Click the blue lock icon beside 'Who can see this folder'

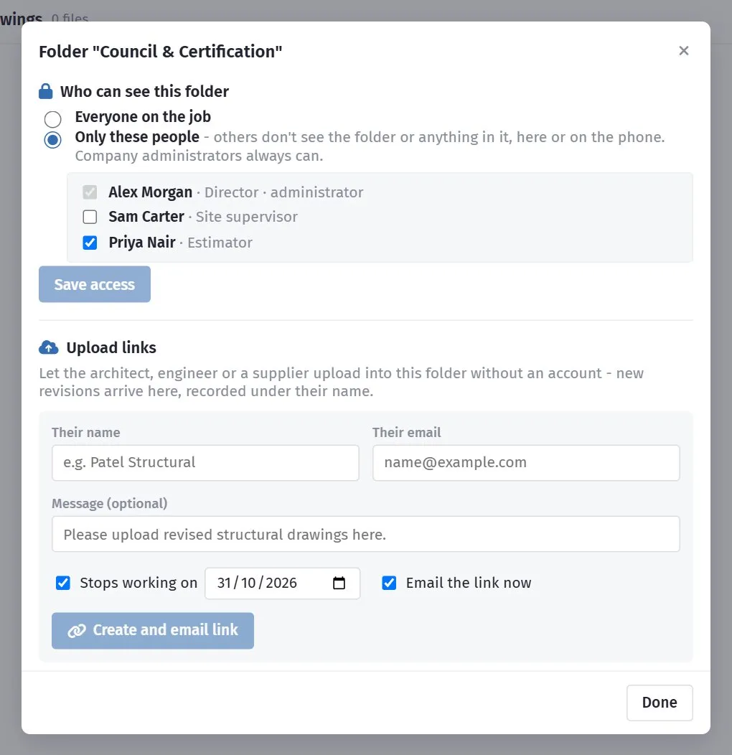[46, 91]
